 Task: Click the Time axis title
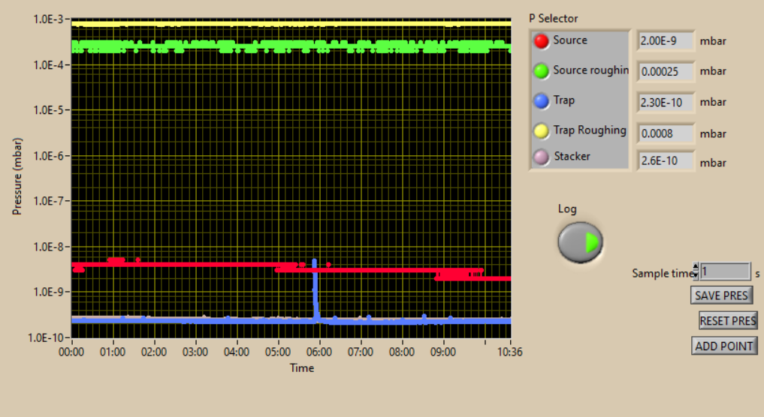pos(302,368)
